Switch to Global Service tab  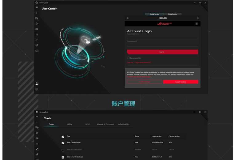(x=154, y=14)
